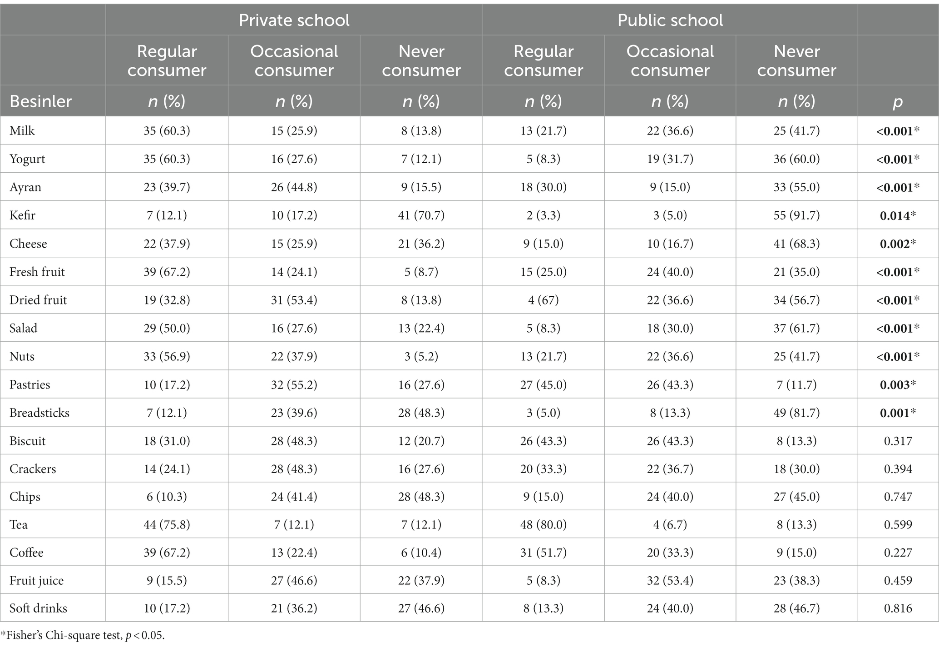This screenshot has width=939, height=648.
Task: Click the Milk row label
Action: pyautogui.click(x=22, y=131)
